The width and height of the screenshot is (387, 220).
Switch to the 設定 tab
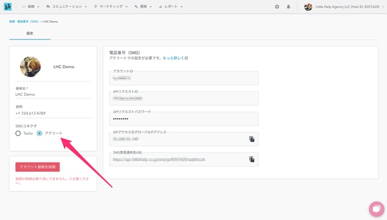point(30,33)
